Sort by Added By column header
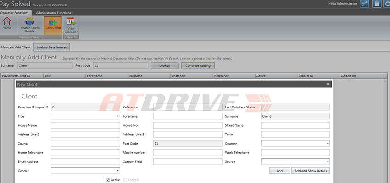The image size is (390, 183). tap(319, 76)
